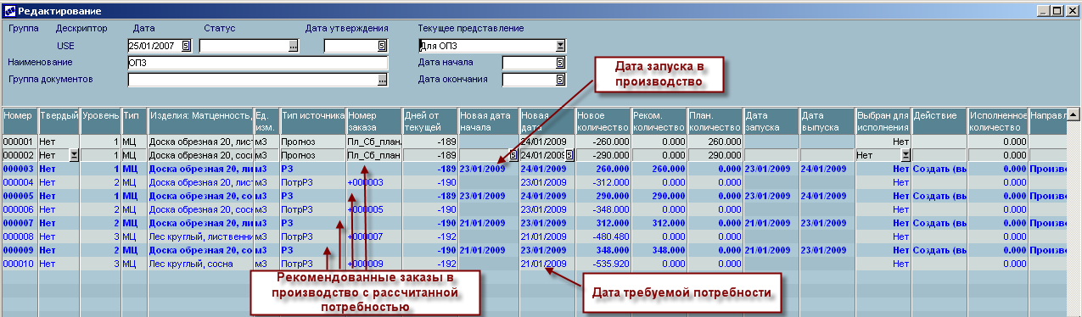Click the Дата запуска column header
Image resolution: width=1082 pixels, height=317 pixels.
tap(771, 120)
